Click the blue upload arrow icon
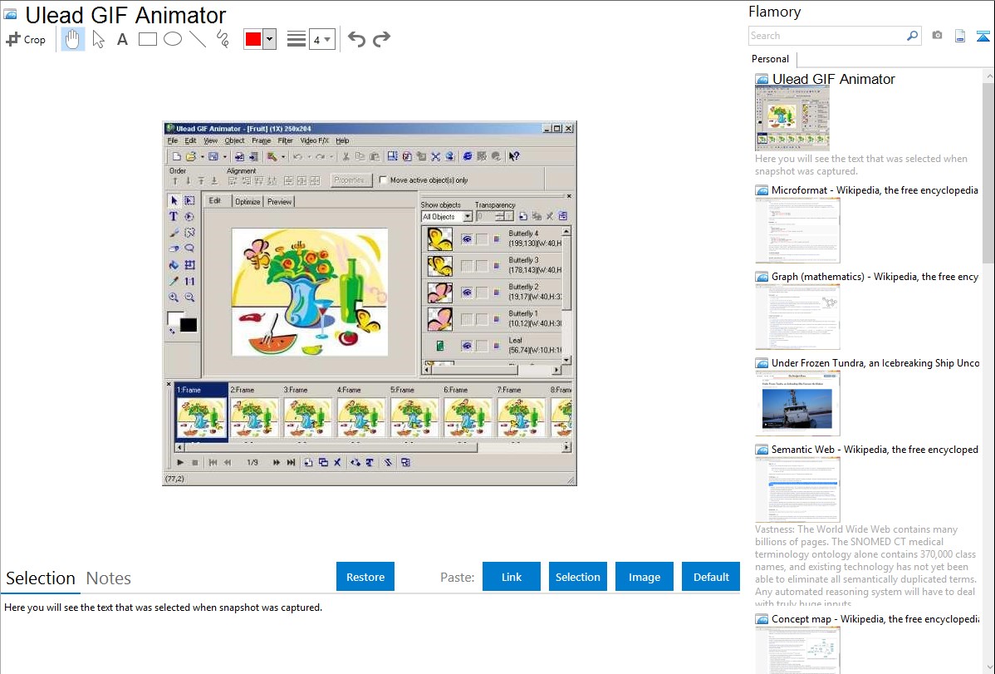 tap(983, 36)
